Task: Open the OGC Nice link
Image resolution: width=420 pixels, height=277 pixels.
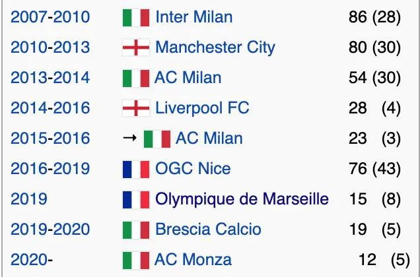Action: pyautogui.click(x=193, y=169)
